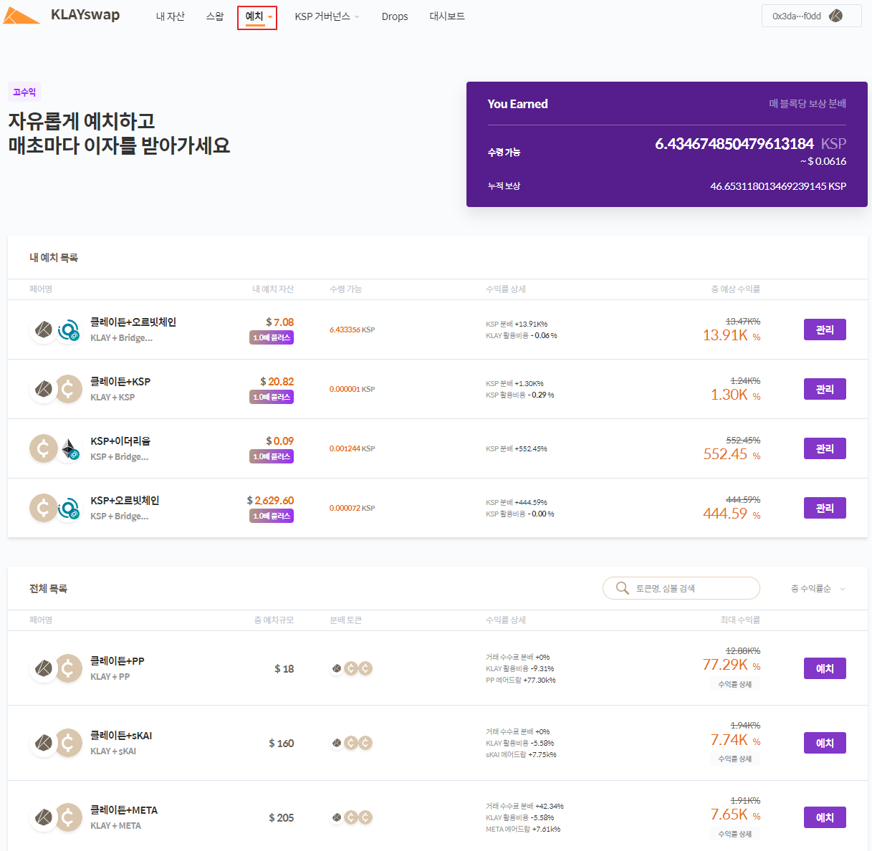This screenshot has height=851, width=872.
Task: Click the 1.0배 플러스 badge under $2,629.60
Action: 272,516
